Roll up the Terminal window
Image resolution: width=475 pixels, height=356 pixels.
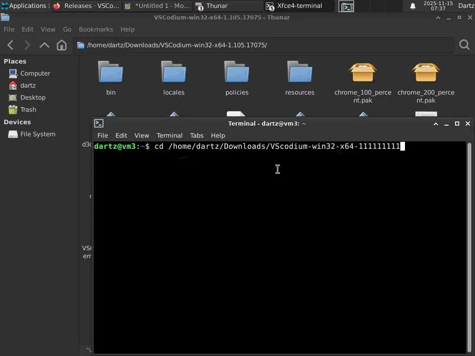[x=436, y=123]
